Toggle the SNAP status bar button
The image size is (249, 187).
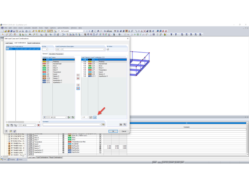pyautogui.click(x=155, y=162)
